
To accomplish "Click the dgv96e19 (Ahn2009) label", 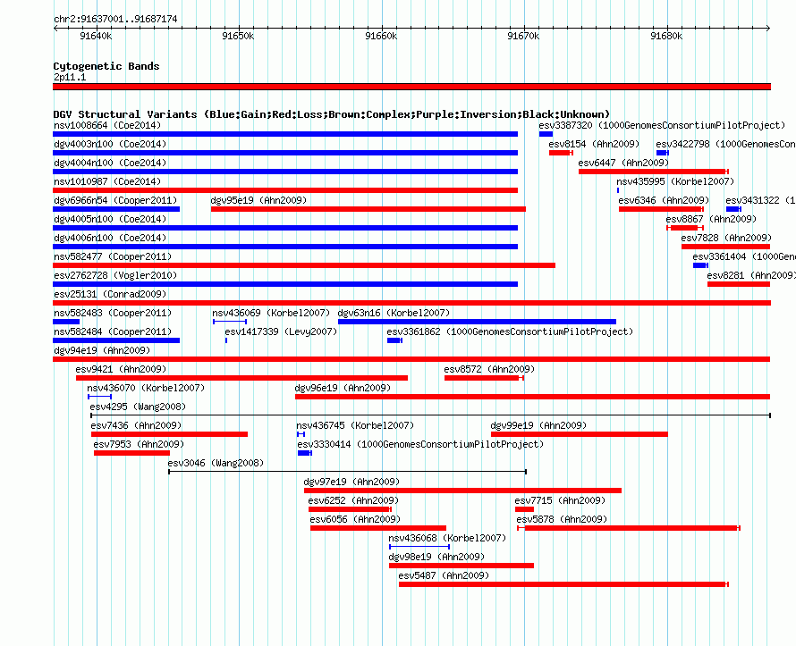I will tap(343, 388).
